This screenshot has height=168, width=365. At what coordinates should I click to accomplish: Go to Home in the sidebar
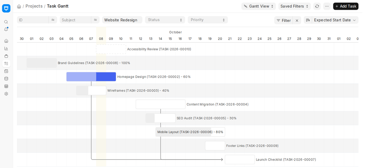(6, 41)
